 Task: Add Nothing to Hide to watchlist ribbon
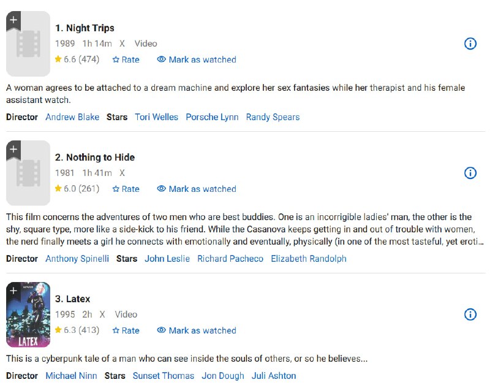(x=13, y=150)
